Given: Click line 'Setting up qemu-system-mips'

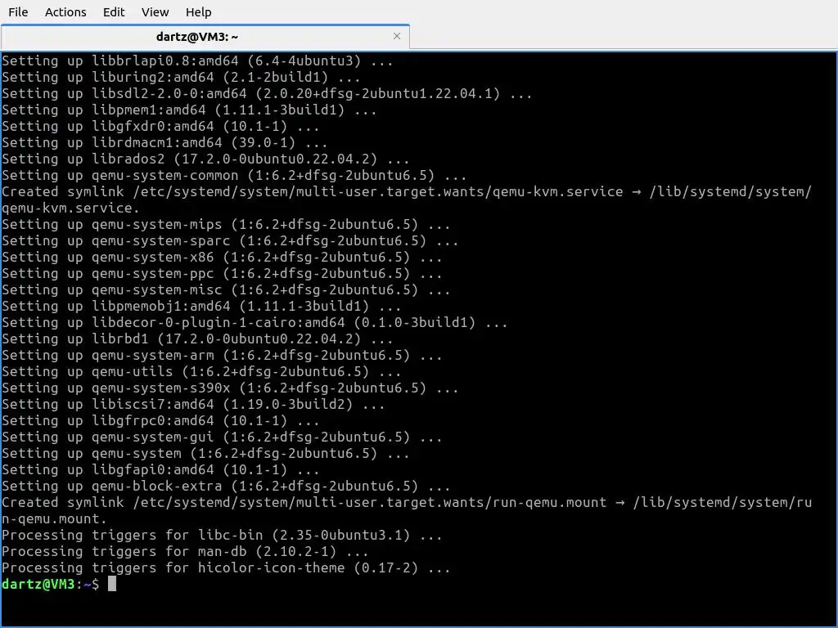Looking at the screenshot, I should pyautogui.click(x=226, y=224).
